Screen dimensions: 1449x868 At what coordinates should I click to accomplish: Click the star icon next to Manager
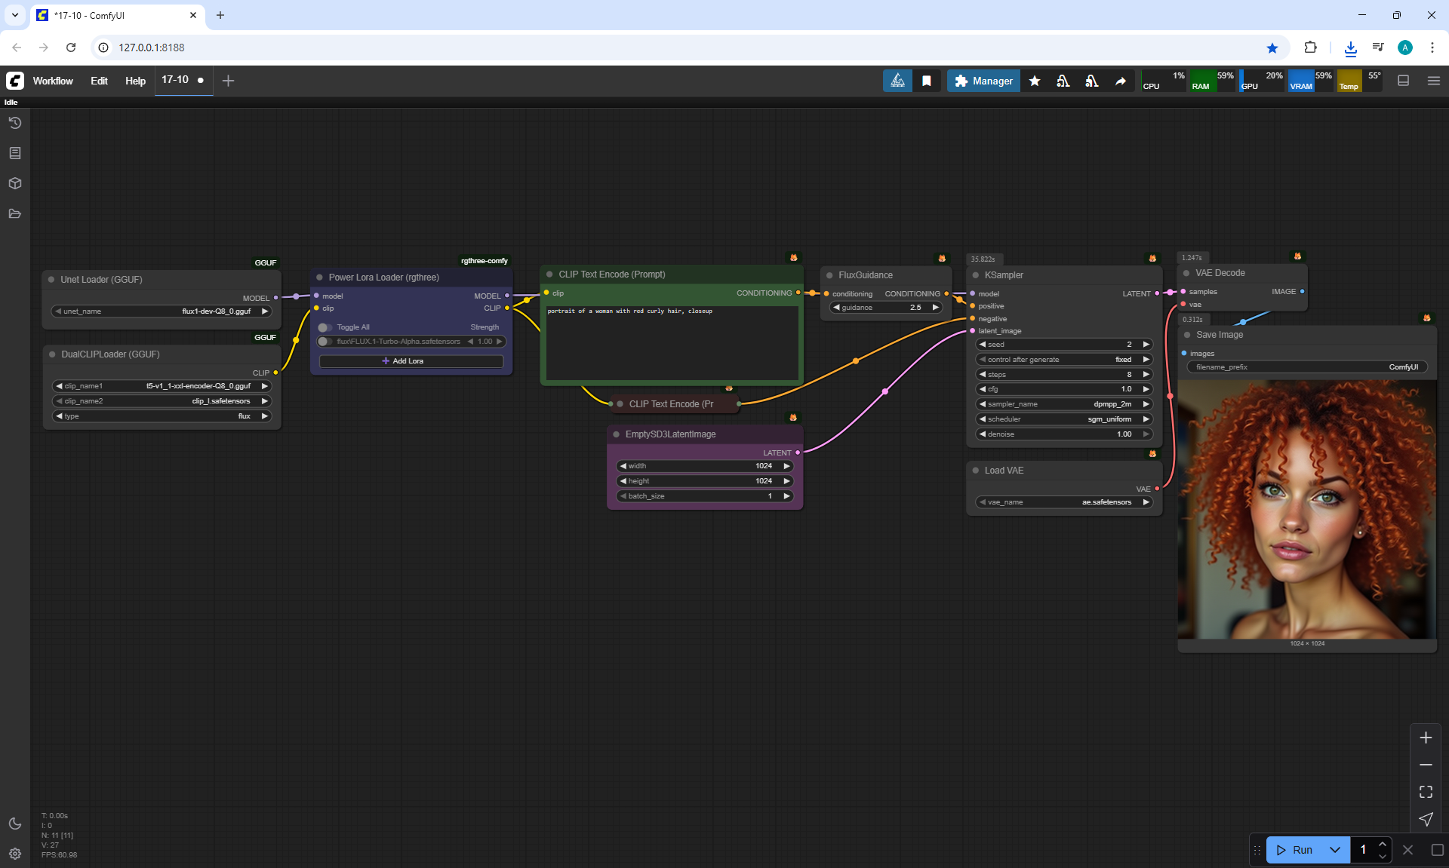pyautogui.click(x=1035, y=81)
